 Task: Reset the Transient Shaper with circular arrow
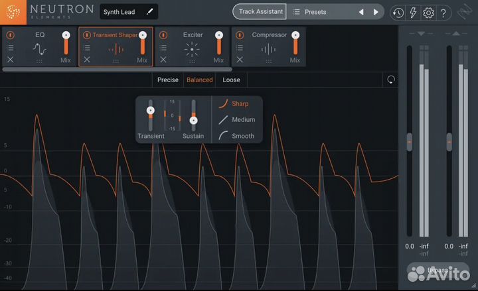(391, 80)
